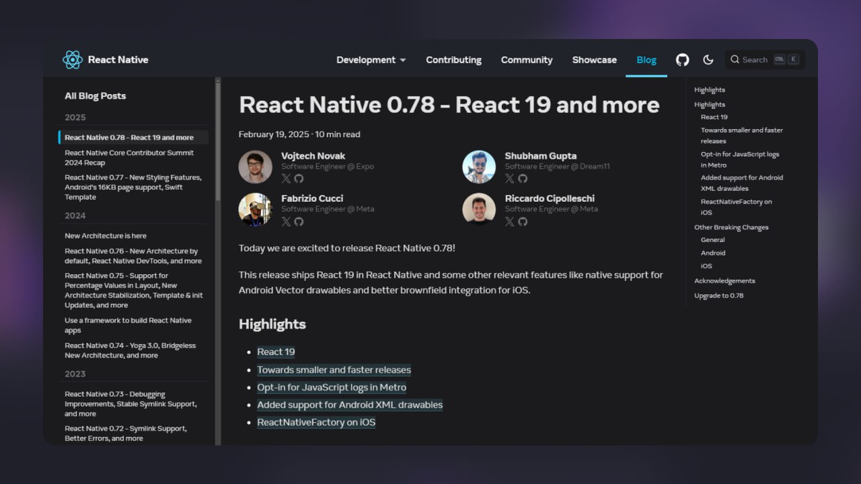This screenshot has width=861, height=484.
Task: Jump to Android XML drawables in contents
Action: pos(742,183)
